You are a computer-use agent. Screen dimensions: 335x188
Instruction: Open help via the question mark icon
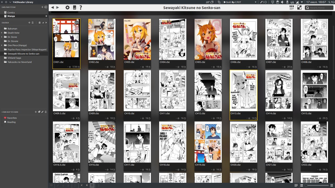tap(81, 8)
